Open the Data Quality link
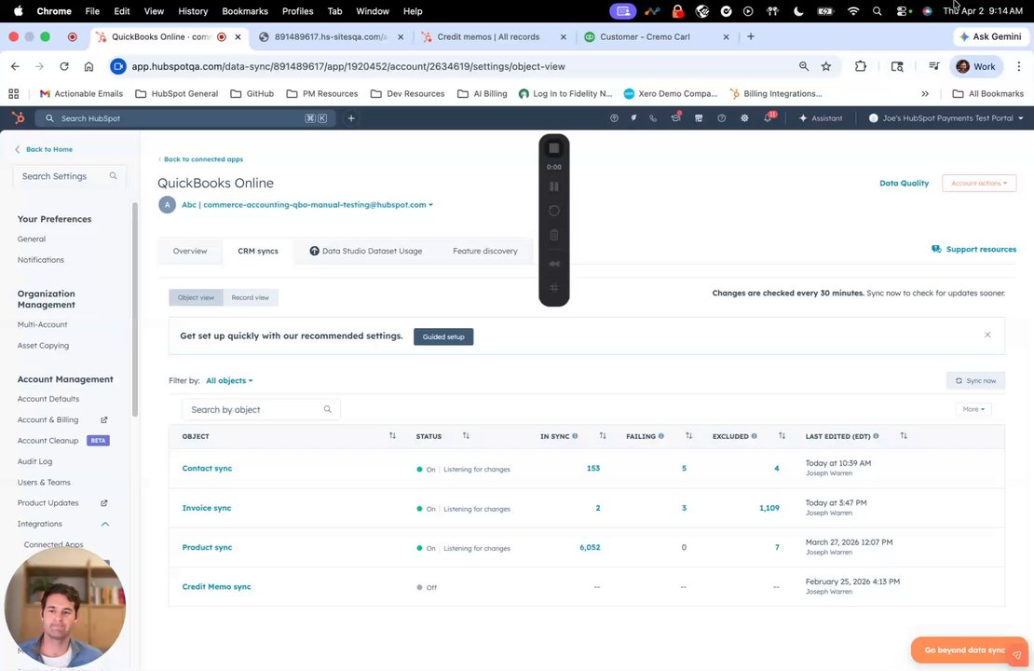 (904, 184)
